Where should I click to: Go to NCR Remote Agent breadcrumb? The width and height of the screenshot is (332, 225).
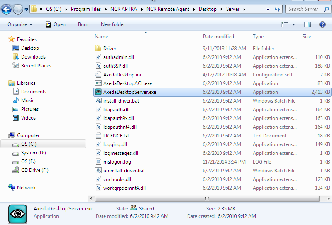coord(168,9)
